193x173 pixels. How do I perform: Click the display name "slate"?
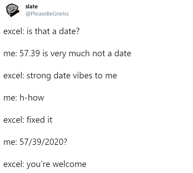(x=32, y=7)
